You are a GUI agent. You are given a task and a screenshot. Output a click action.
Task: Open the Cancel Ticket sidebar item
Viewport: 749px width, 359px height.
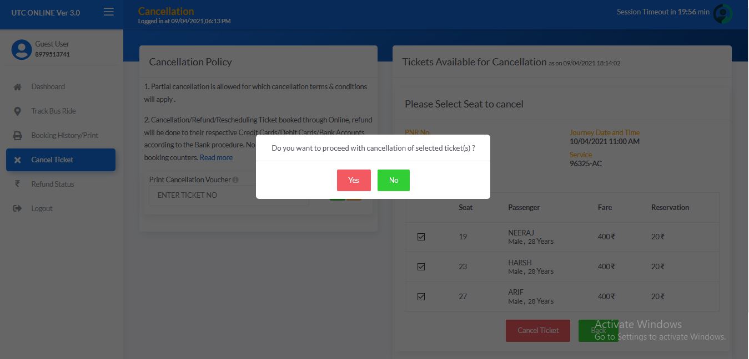[61, 160]
